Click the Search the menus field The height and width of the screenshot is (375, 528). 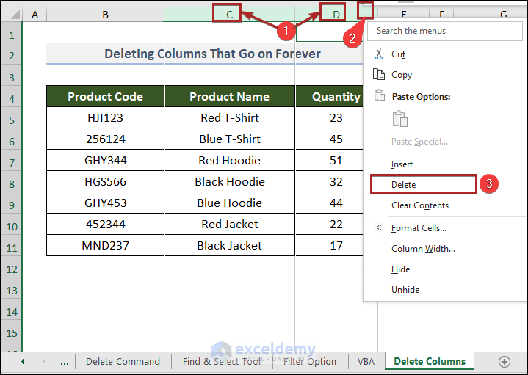(x=445, y=31)
